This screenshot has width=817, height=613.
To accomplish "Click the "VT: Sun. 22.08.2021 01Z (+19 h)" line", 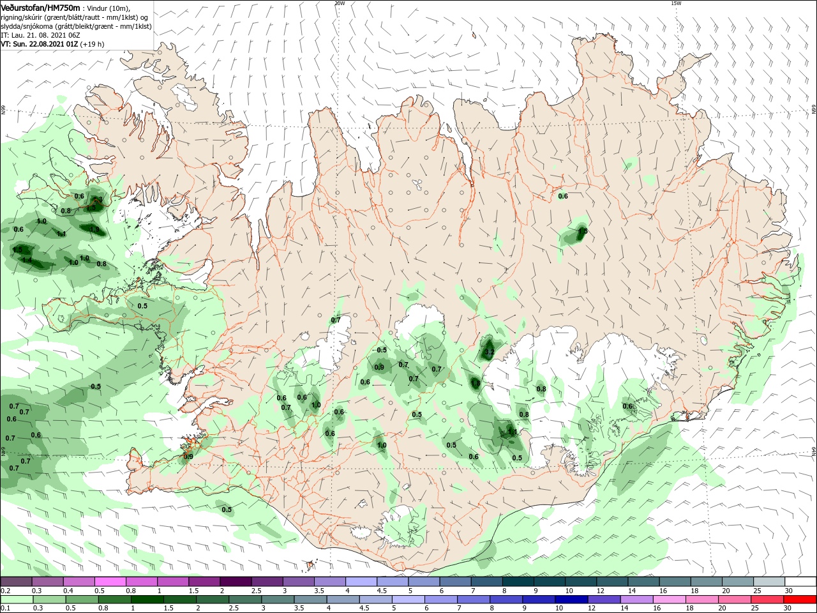I will pyautogui.click(x=52, y=44).
